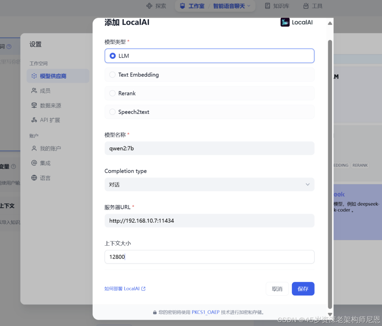Click the dialog scrollbar down arrow

[x=330, y=314]
